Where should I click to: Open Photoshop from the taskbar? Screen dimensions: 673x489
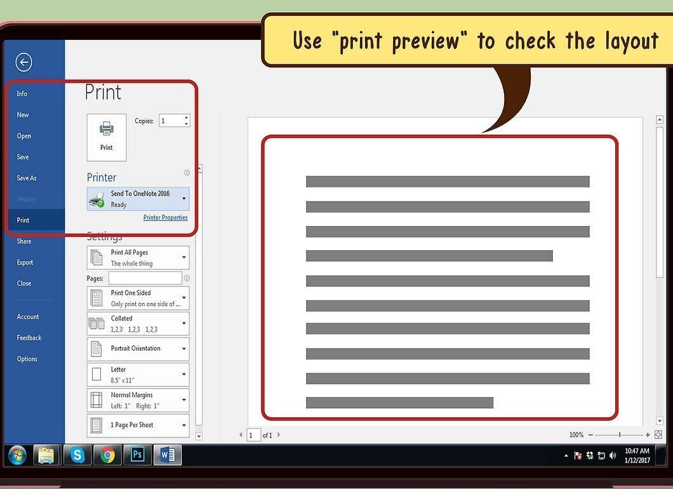pos(137,455)
